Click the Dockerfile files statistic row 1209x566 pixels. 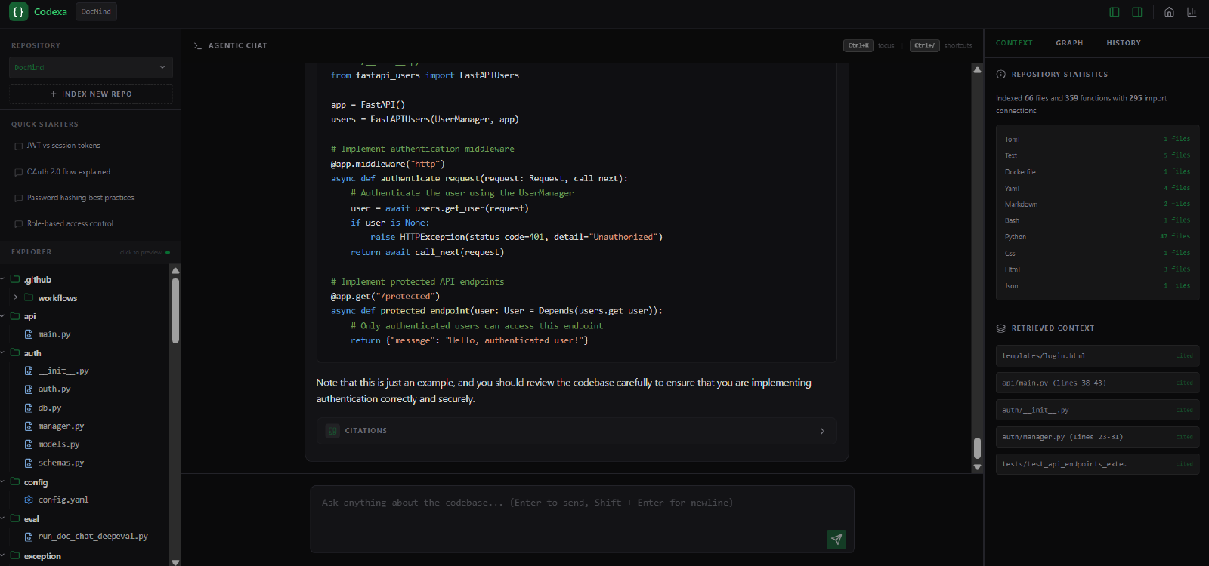coord(1097,172)
